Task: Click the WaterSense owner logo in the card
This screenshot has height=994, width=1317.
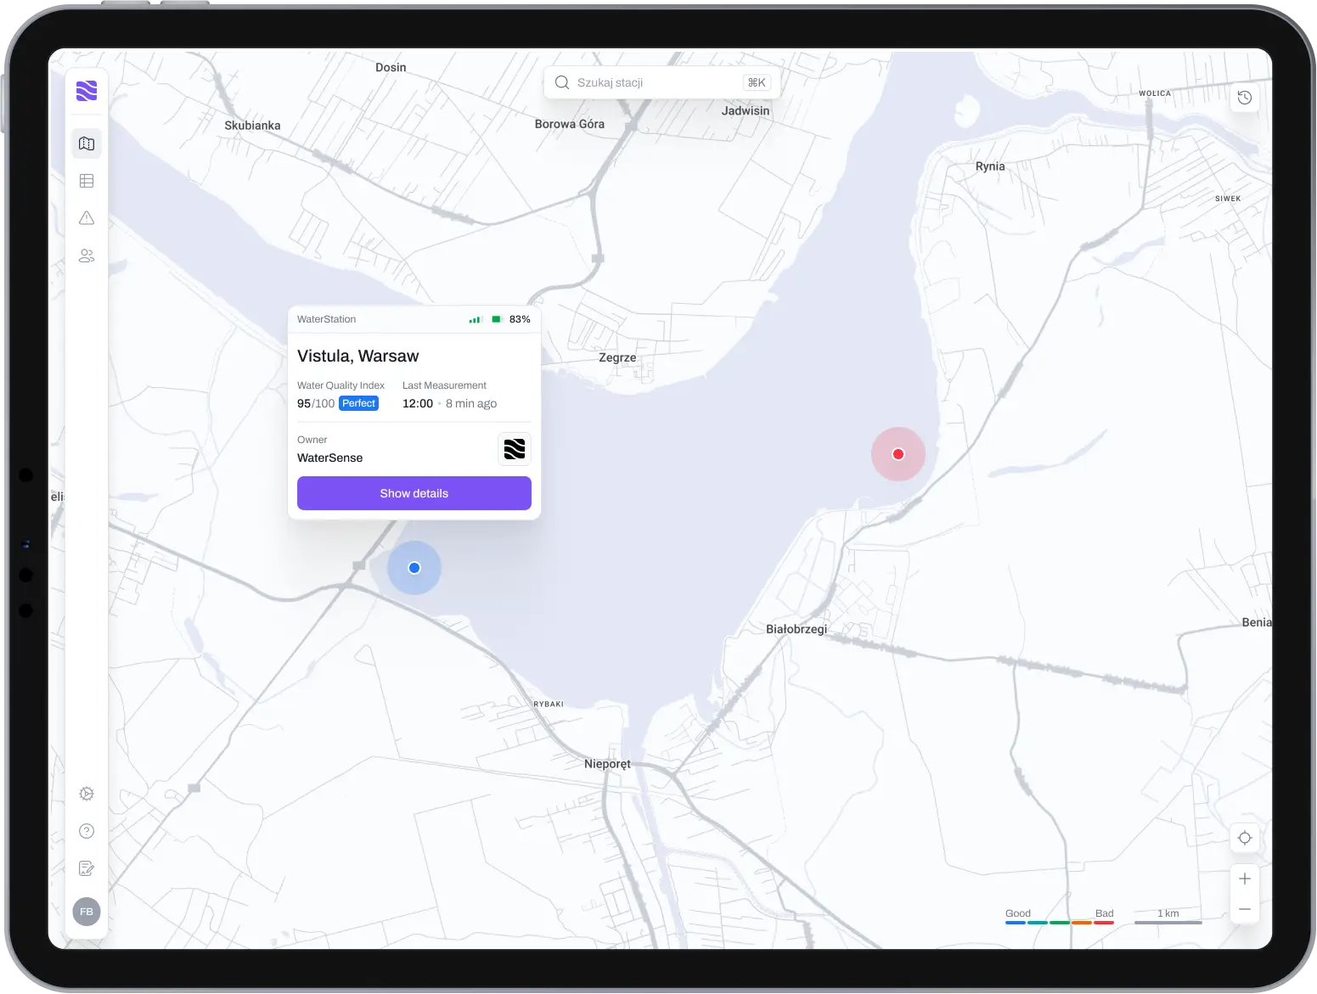Action: [x=515, y=449]
